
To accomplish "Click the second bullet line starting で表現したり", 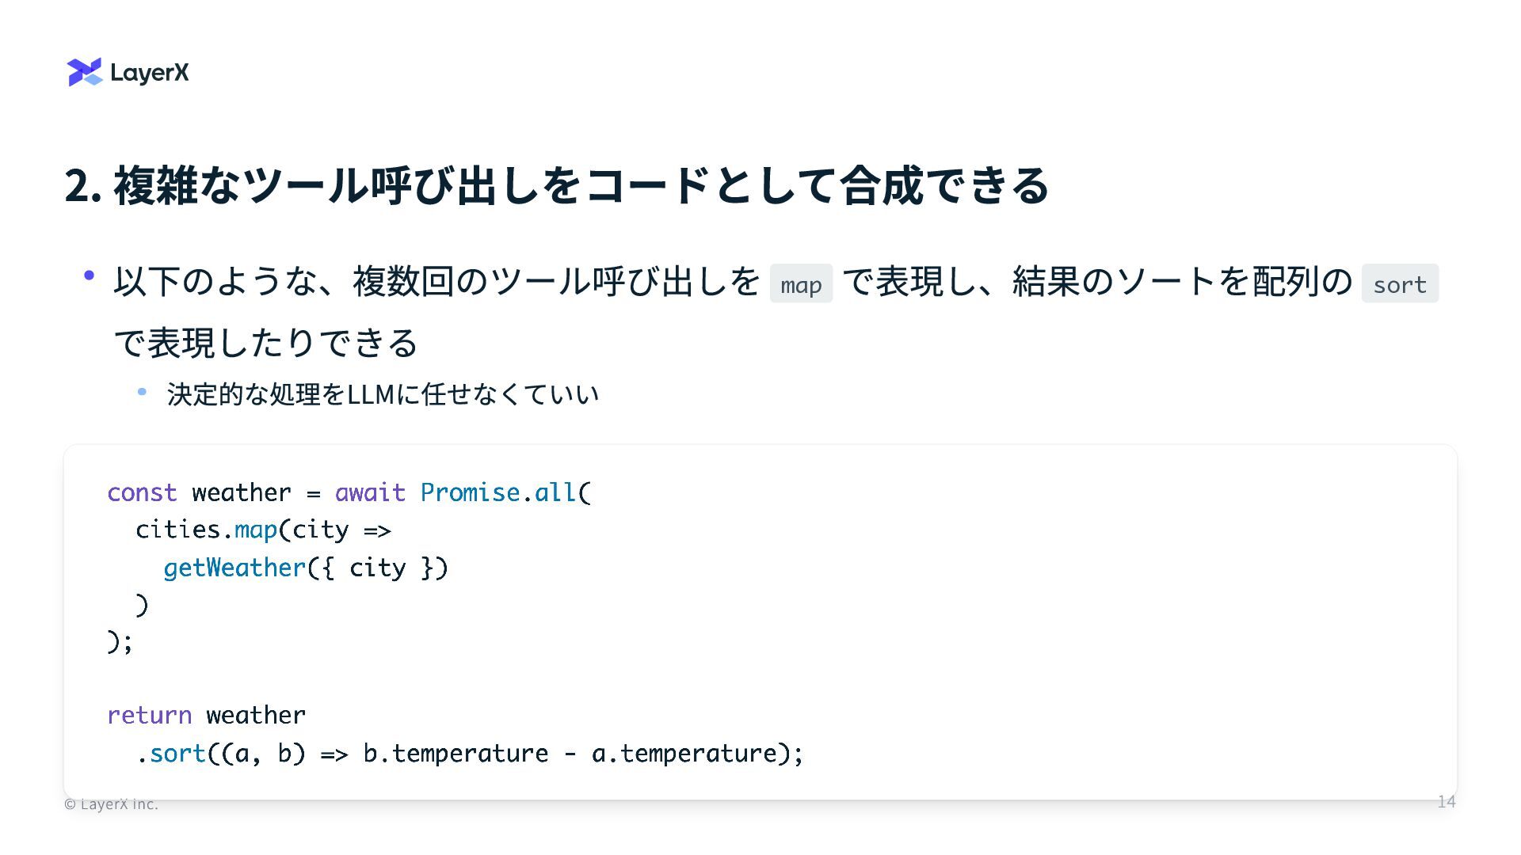I will [x=266, y=343].
